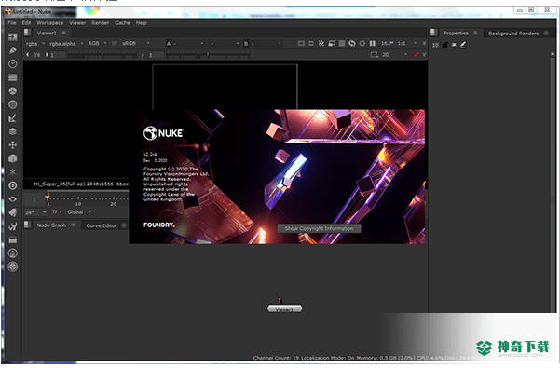Open the Filter nodes circle icon
The height and width of the screenshot is (368, 560).
tap(13, 104)
